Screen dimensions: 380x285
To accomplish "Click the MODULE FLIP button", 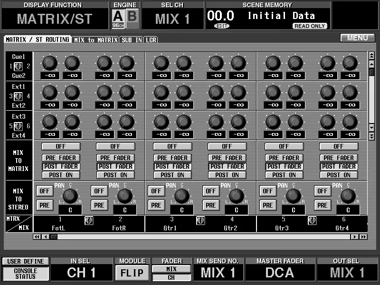I will tap(132, 273).
